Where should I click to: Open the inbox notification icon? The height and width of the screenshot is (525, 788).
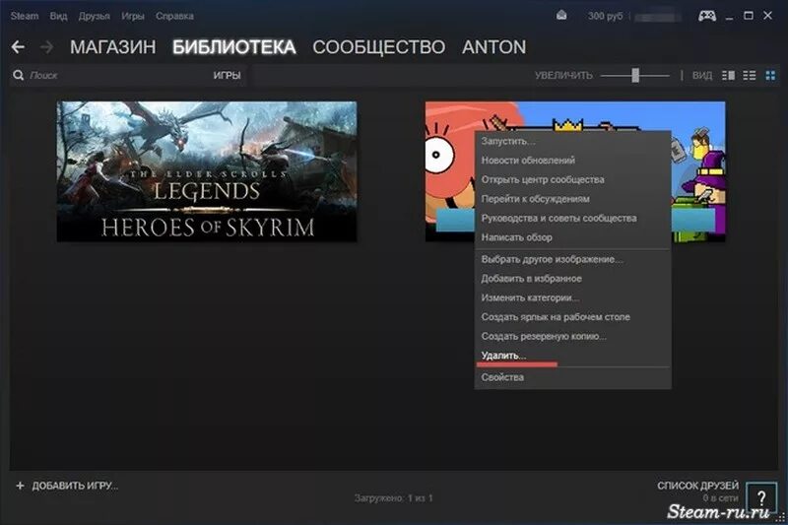click(x=561, y=16)
